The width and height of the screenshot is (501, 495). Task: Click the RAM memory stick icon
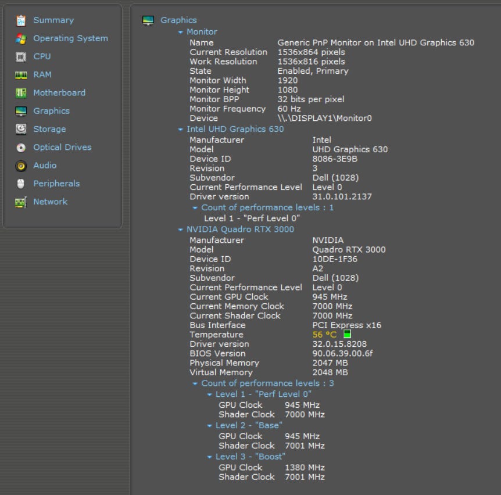coord(21,75)
